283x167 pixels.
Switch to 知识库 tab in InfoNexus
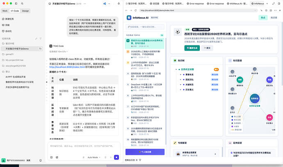point(274,18)
